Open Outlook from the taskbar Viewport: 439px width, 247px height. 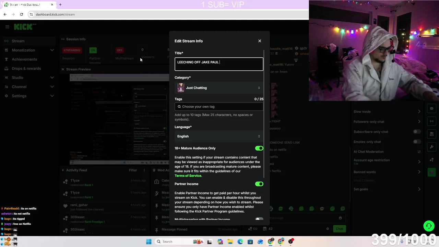pos(261,242)
